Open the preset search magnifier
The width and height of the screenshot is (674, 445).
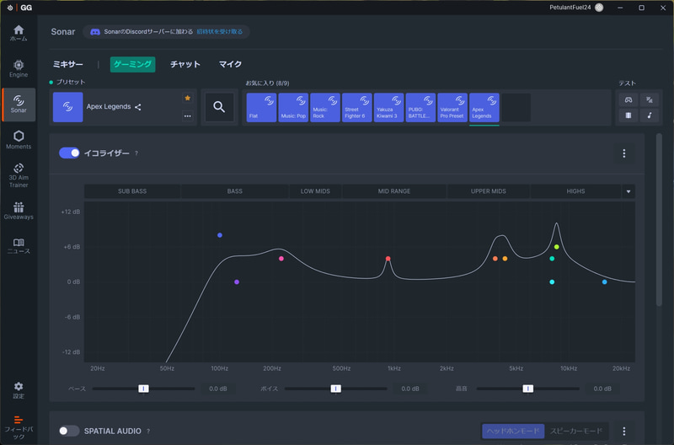(x=219, y=107)
